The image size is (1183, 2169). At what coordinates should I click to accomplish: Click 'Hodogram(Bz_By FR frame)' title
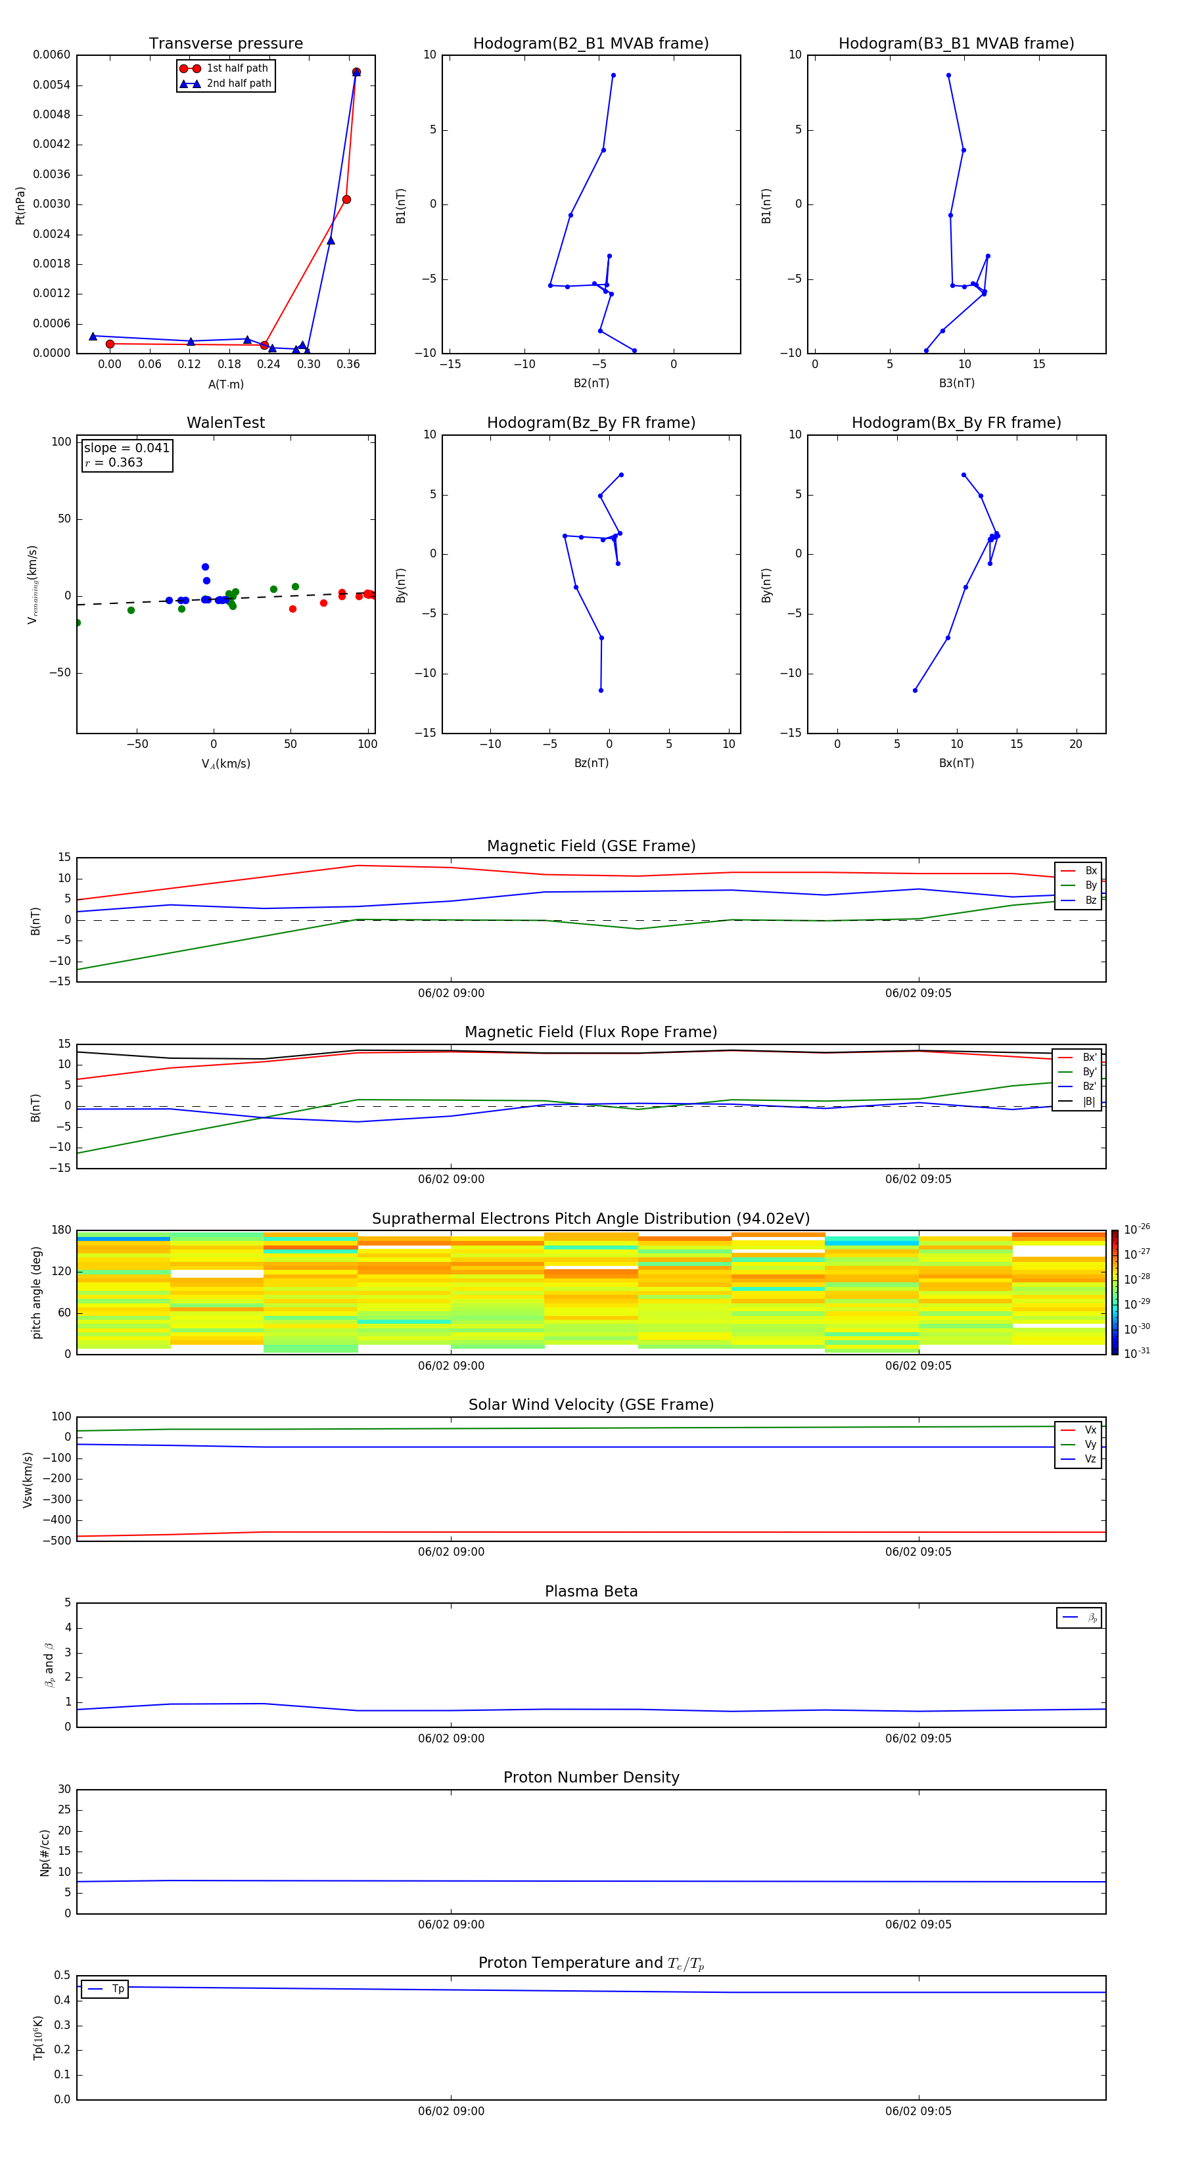click(x=591, y=423)
